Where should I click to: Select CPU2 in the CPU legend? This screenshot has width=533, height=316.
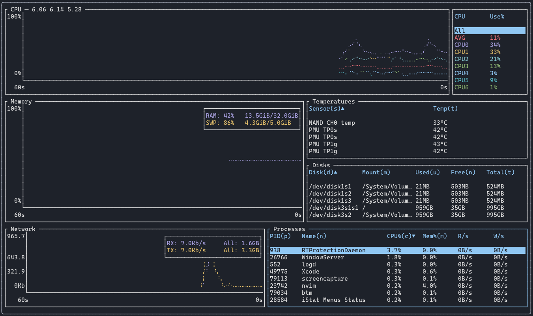[x=490, y=59]
